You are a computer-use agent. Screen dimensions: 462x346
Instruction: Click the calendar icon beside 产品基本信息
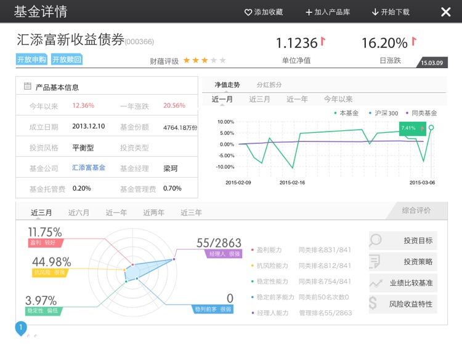[27, 86]
